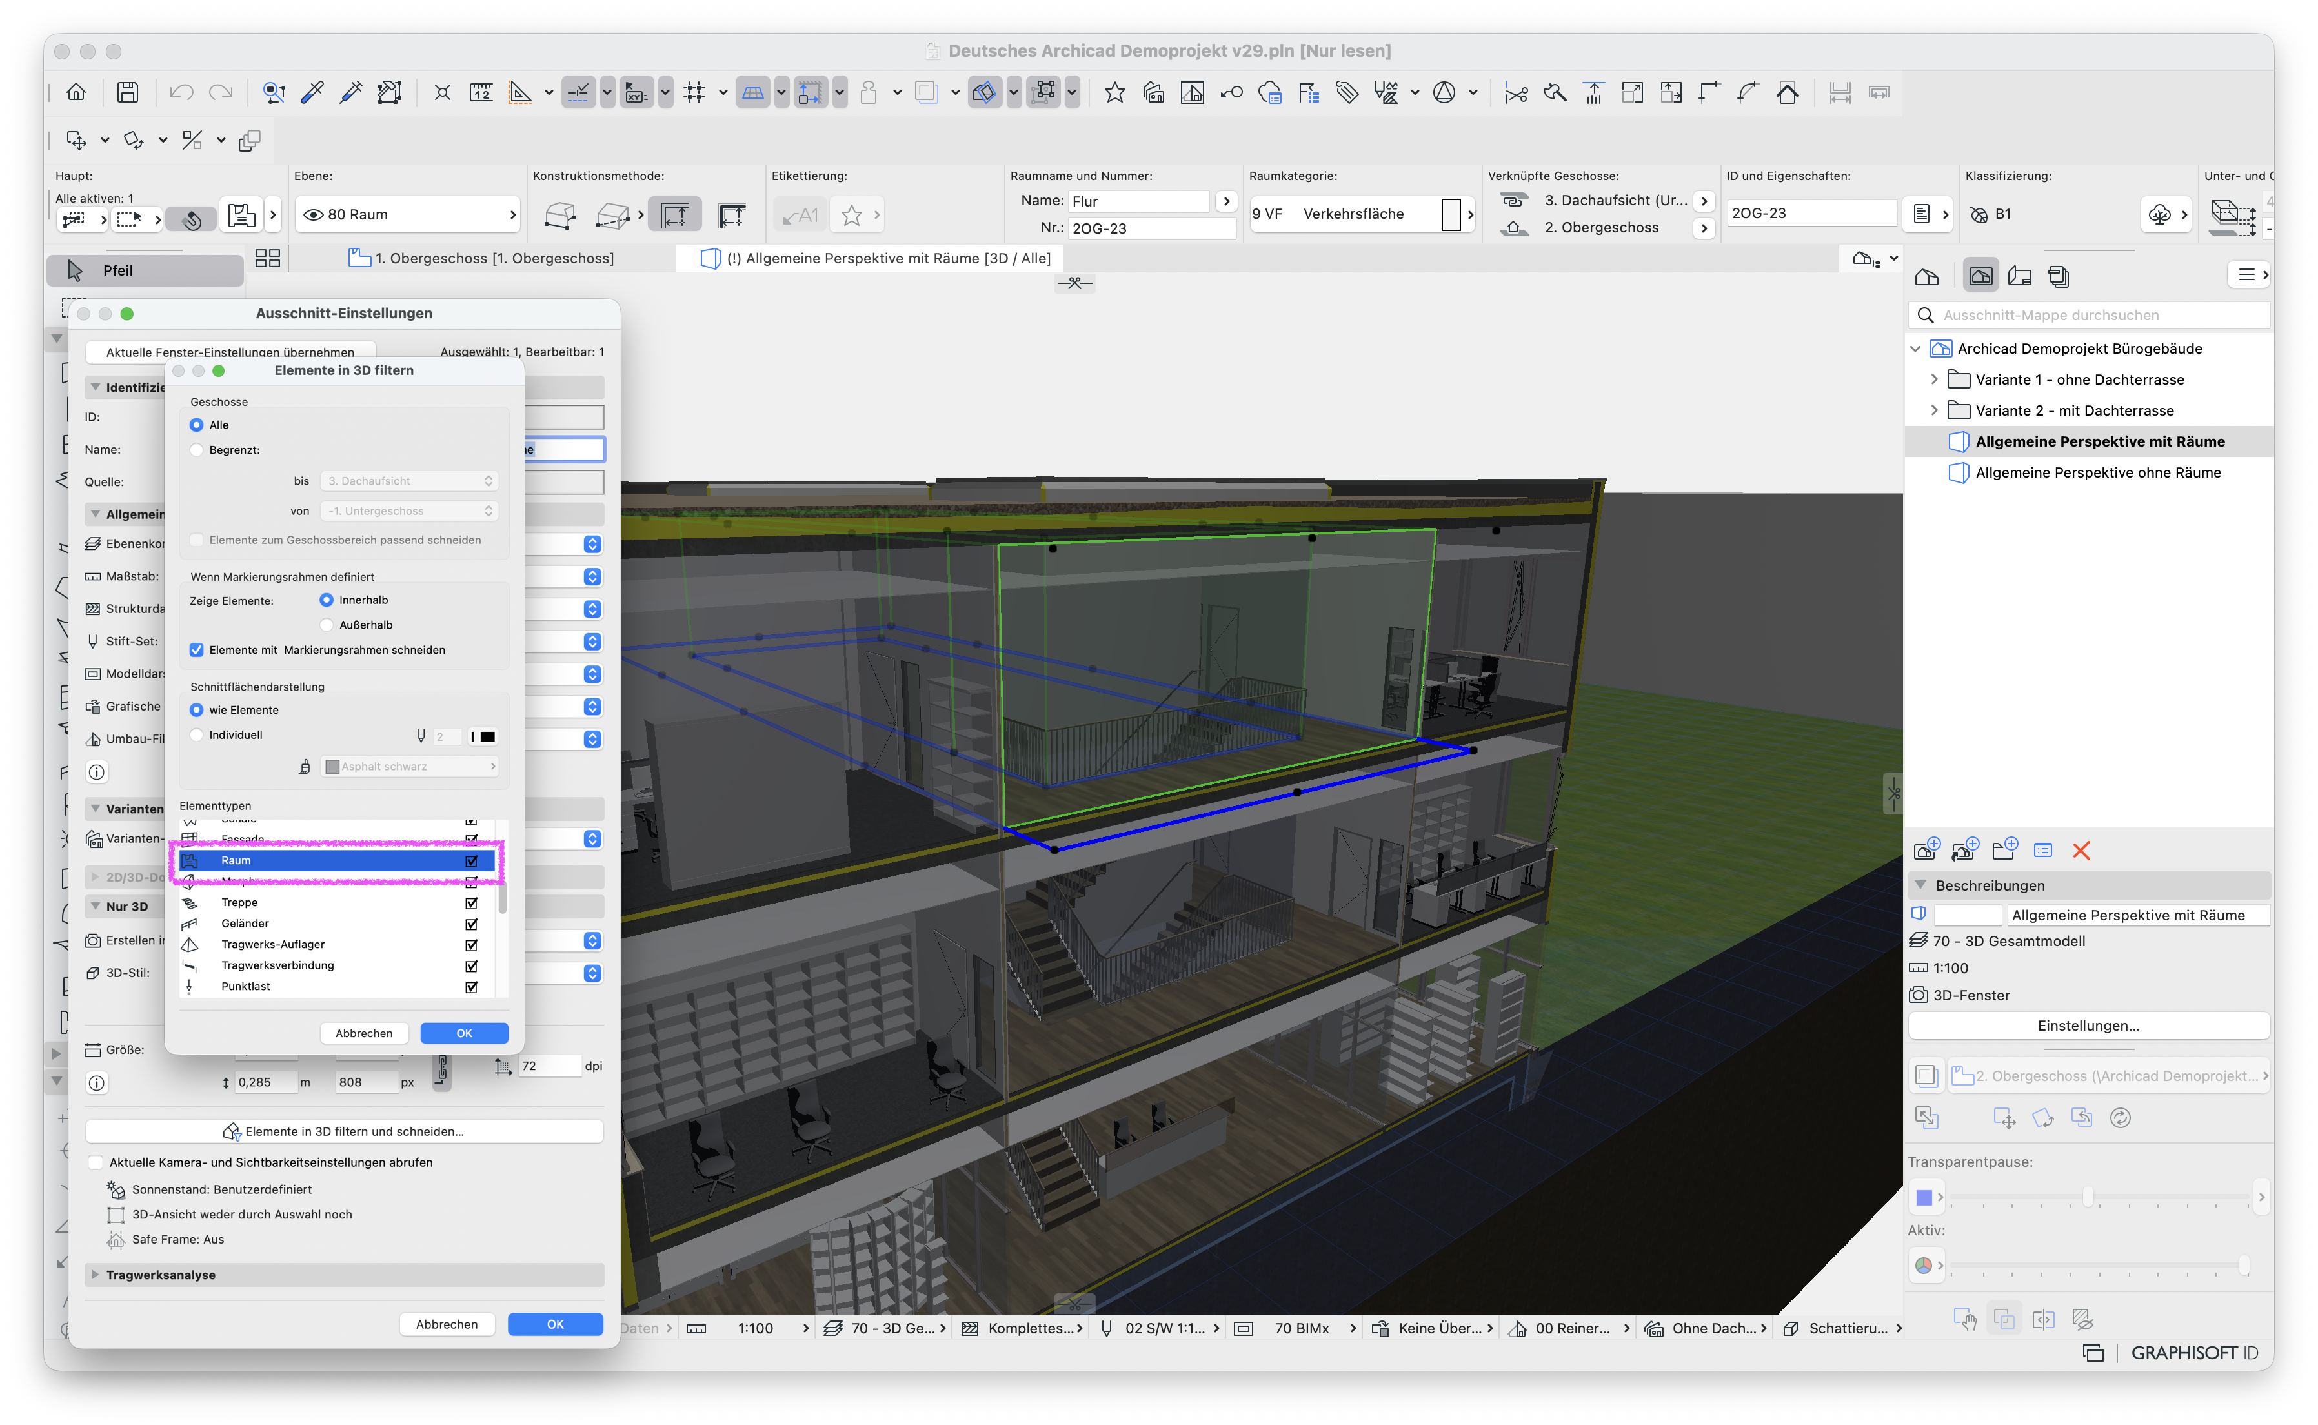Screen dimensions: 2318x1425
Task: Open the 70 - 3D Ge... layer combination menu
Action: [885, 1328]
